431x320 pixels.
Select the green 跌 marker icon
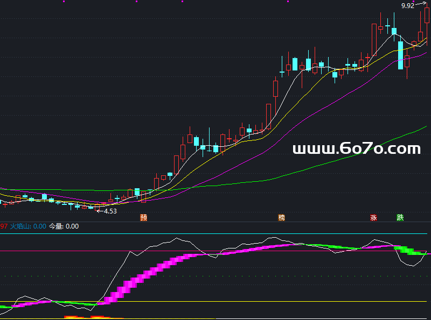pyautogui.click(x=400, y=218)
